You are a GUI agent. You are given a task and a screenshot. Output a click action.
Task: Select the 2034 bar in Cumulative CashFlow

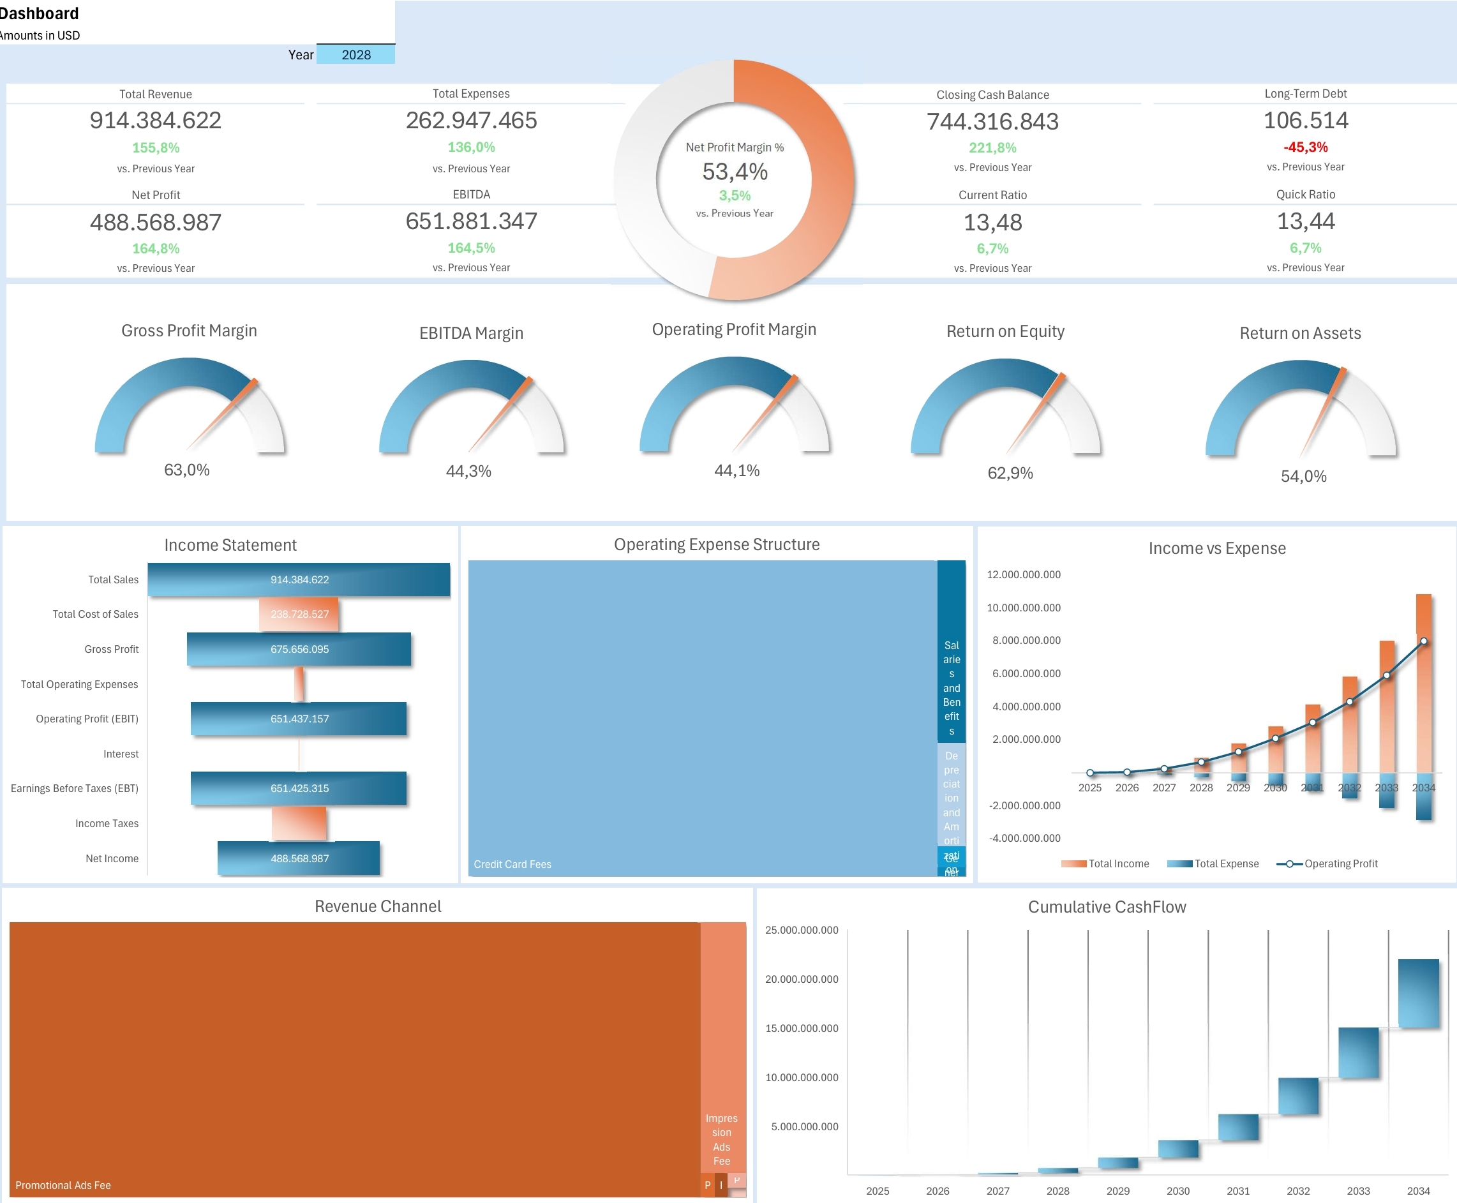[1418, 993]
